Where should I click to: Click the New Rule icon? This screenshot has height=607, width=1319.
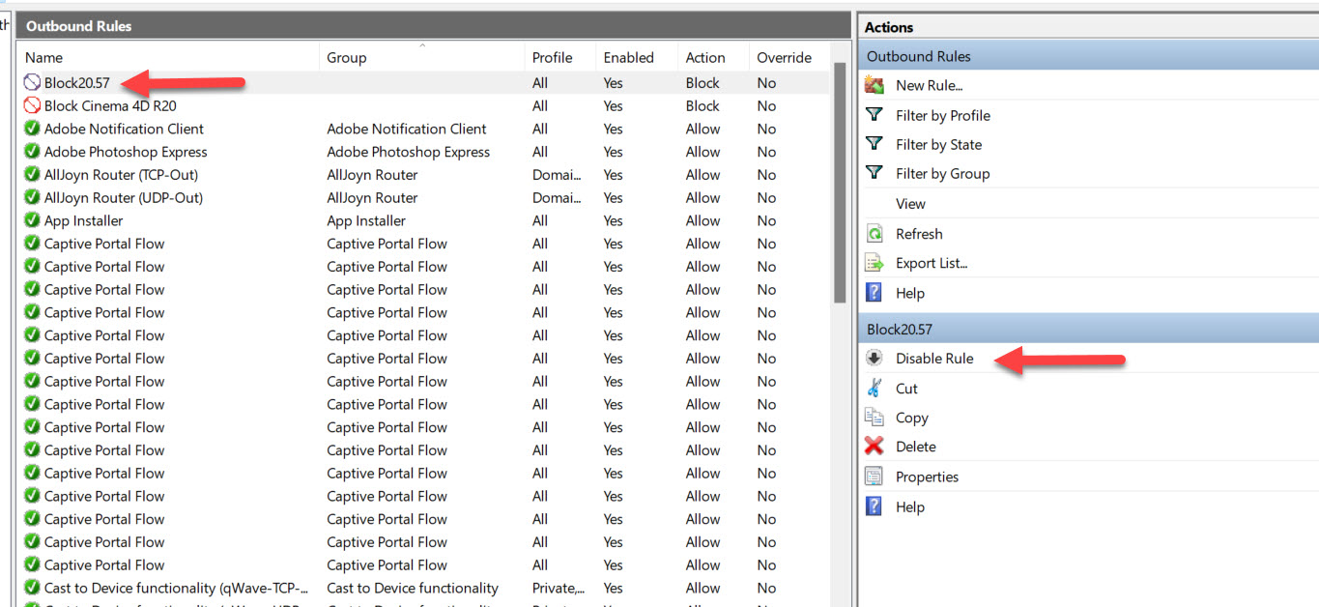[x=875, y=85]
